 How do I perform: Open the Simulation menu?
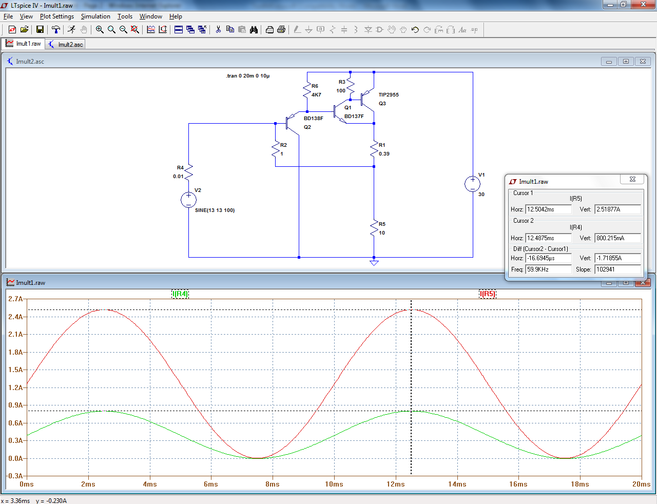95,16
